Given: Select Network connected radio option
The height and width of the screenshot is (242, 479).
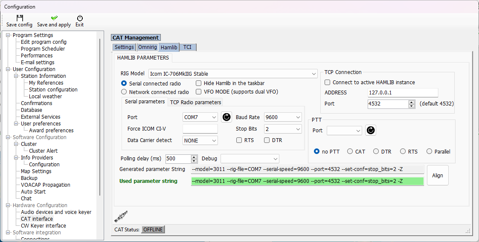Looking at the screenshot, I should 124,92.
